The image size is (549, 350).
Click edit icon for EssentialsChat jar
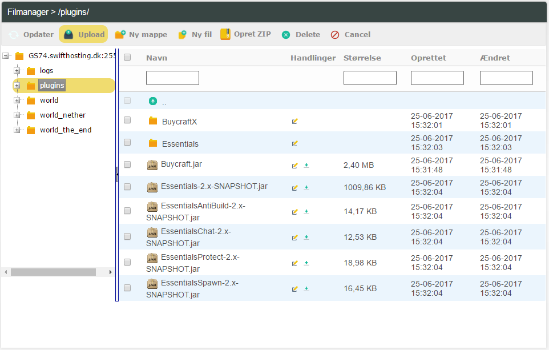coord(295,238)
